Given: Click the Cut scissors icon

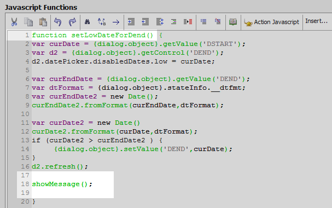Looking at the screenshot, I should [x=14, y=22].
